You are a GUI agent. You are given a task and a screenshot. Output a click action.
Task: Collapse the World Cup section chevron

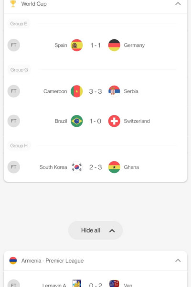pyautogui.click(x=178, y=4)
